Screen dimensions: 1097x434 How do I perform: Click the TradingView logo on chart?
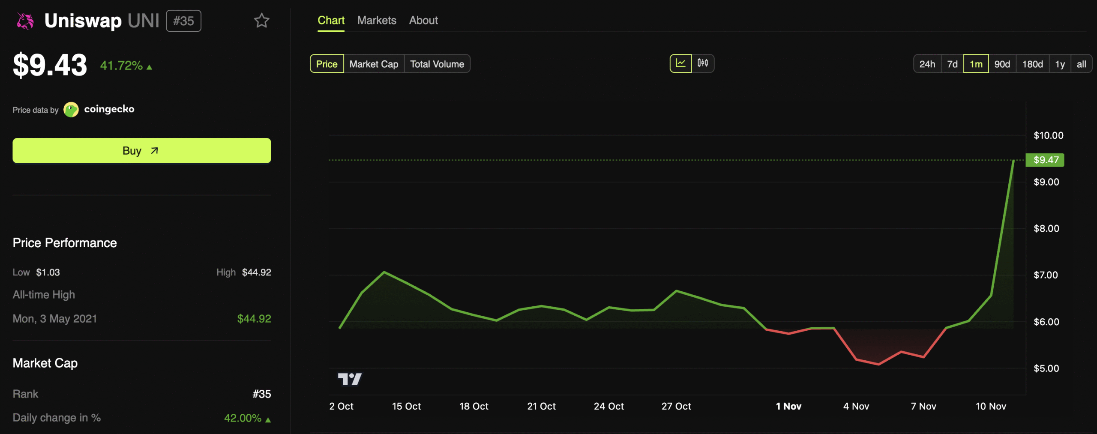(350, 379)
